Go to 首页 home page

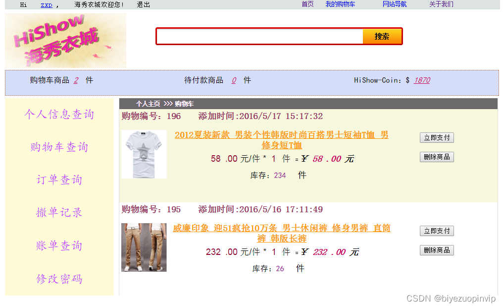pyautogui.click(x=307, y=4)
